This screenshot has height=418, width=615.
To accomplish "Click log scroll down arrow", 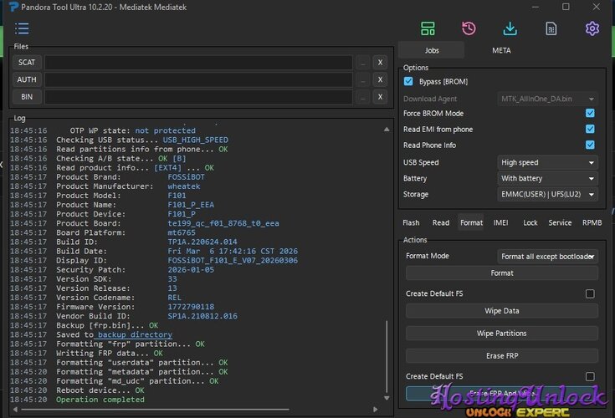I will pyautogui.click(x=387, y=398).
